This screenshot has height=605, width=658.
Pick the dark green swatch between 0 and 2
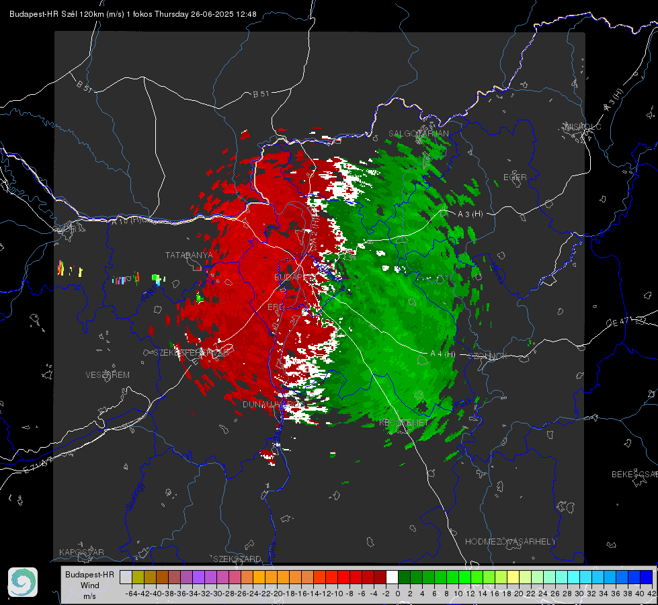[404, 577]
